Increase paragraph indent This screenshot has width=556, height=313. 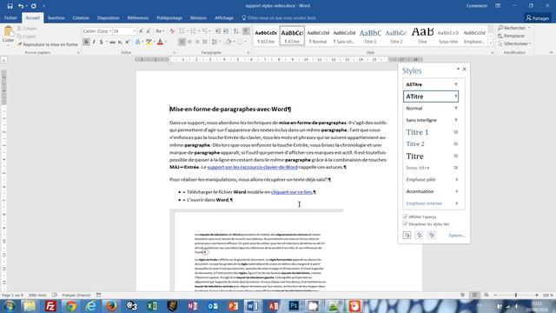tap(226, 31)
